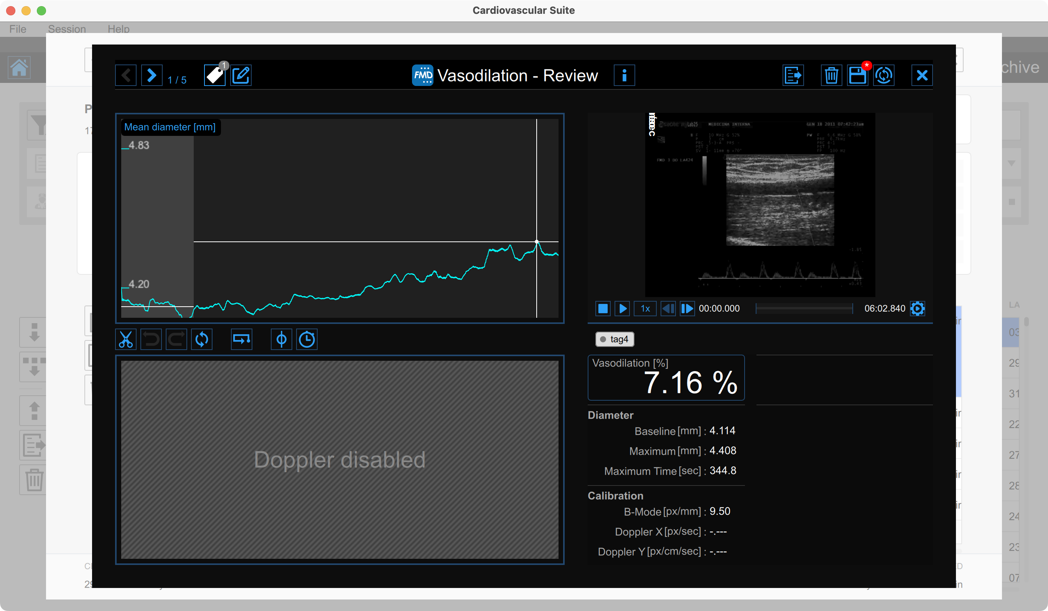The height and width of the screenshot is (611, 1048).
Task: Click the phi diameter tool icon
Action: click(x=281, y=339)
